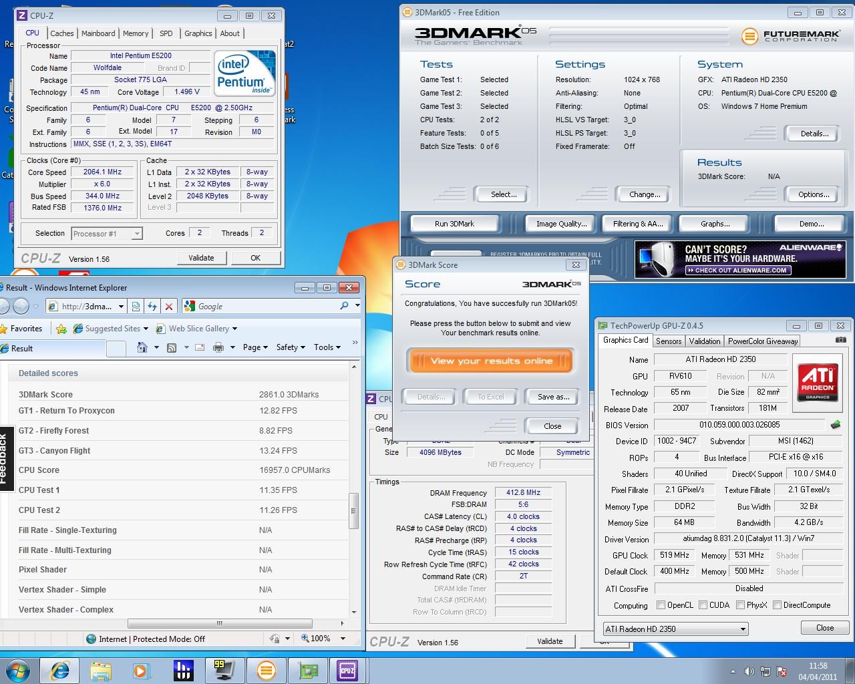Open Internet Explorer from the taskbar
Image resolution: width=855 pixels, height=684 pixels.
point(59,670)
